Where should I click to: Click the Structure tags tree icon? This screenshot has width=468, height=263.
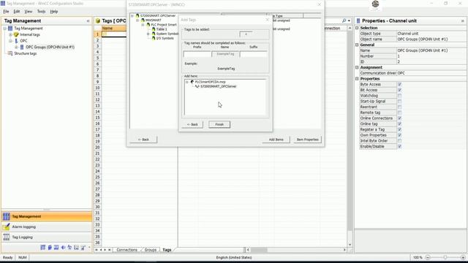pyautogui.click(x=10, y=53)
